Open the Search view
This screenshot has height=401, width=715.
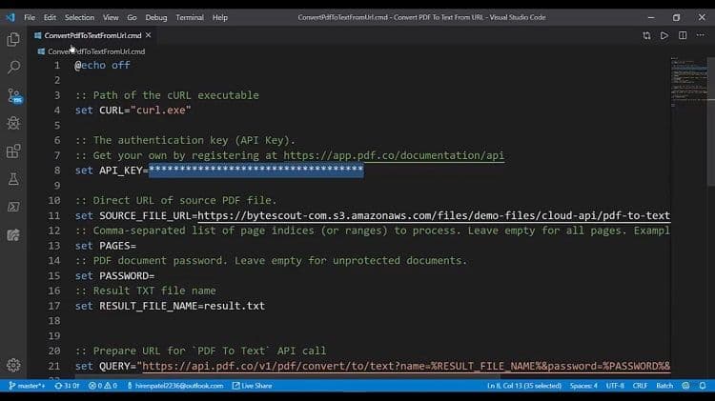click(13, 68)
